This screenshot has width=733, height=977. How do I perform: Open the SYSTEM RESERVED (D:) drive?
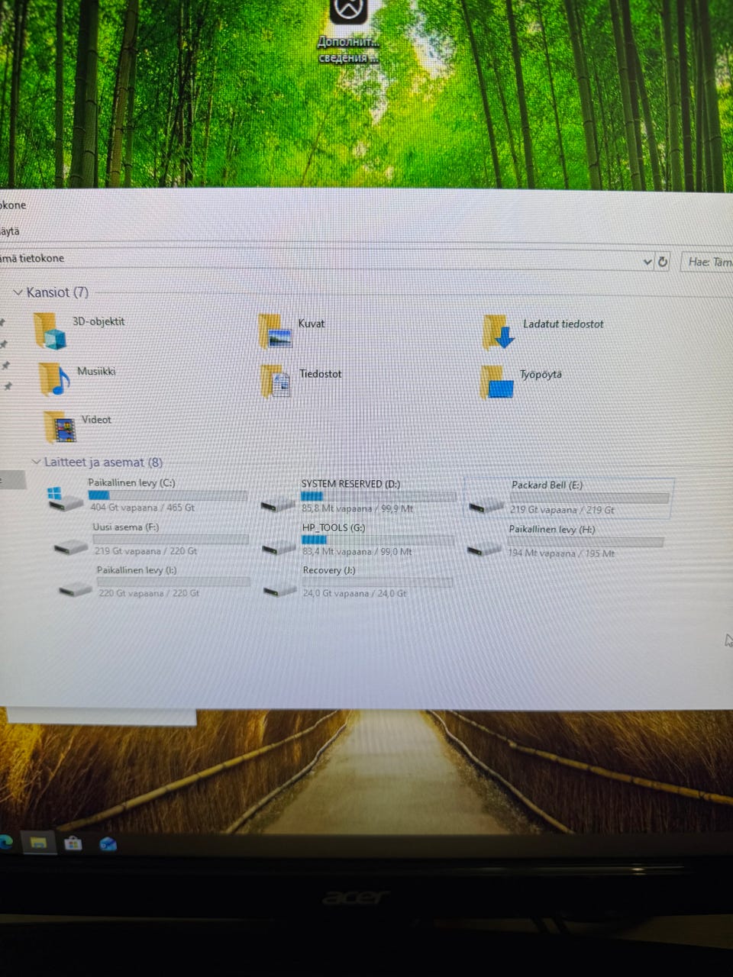click(357, 496)
